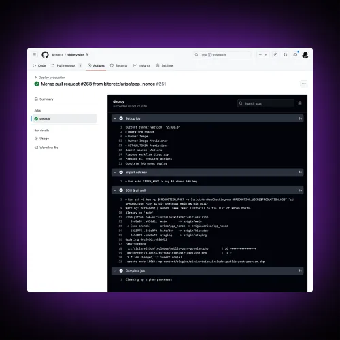Open the user avatar menu

(305, 55)
